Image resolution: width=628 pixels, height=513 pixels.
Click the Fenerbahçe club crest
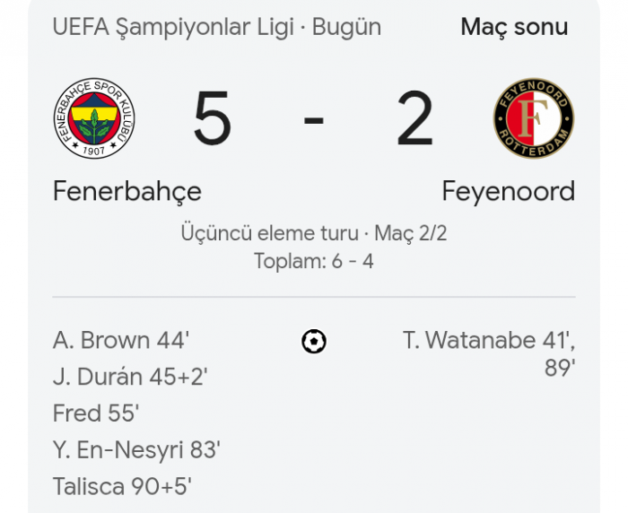coord(94,119)
